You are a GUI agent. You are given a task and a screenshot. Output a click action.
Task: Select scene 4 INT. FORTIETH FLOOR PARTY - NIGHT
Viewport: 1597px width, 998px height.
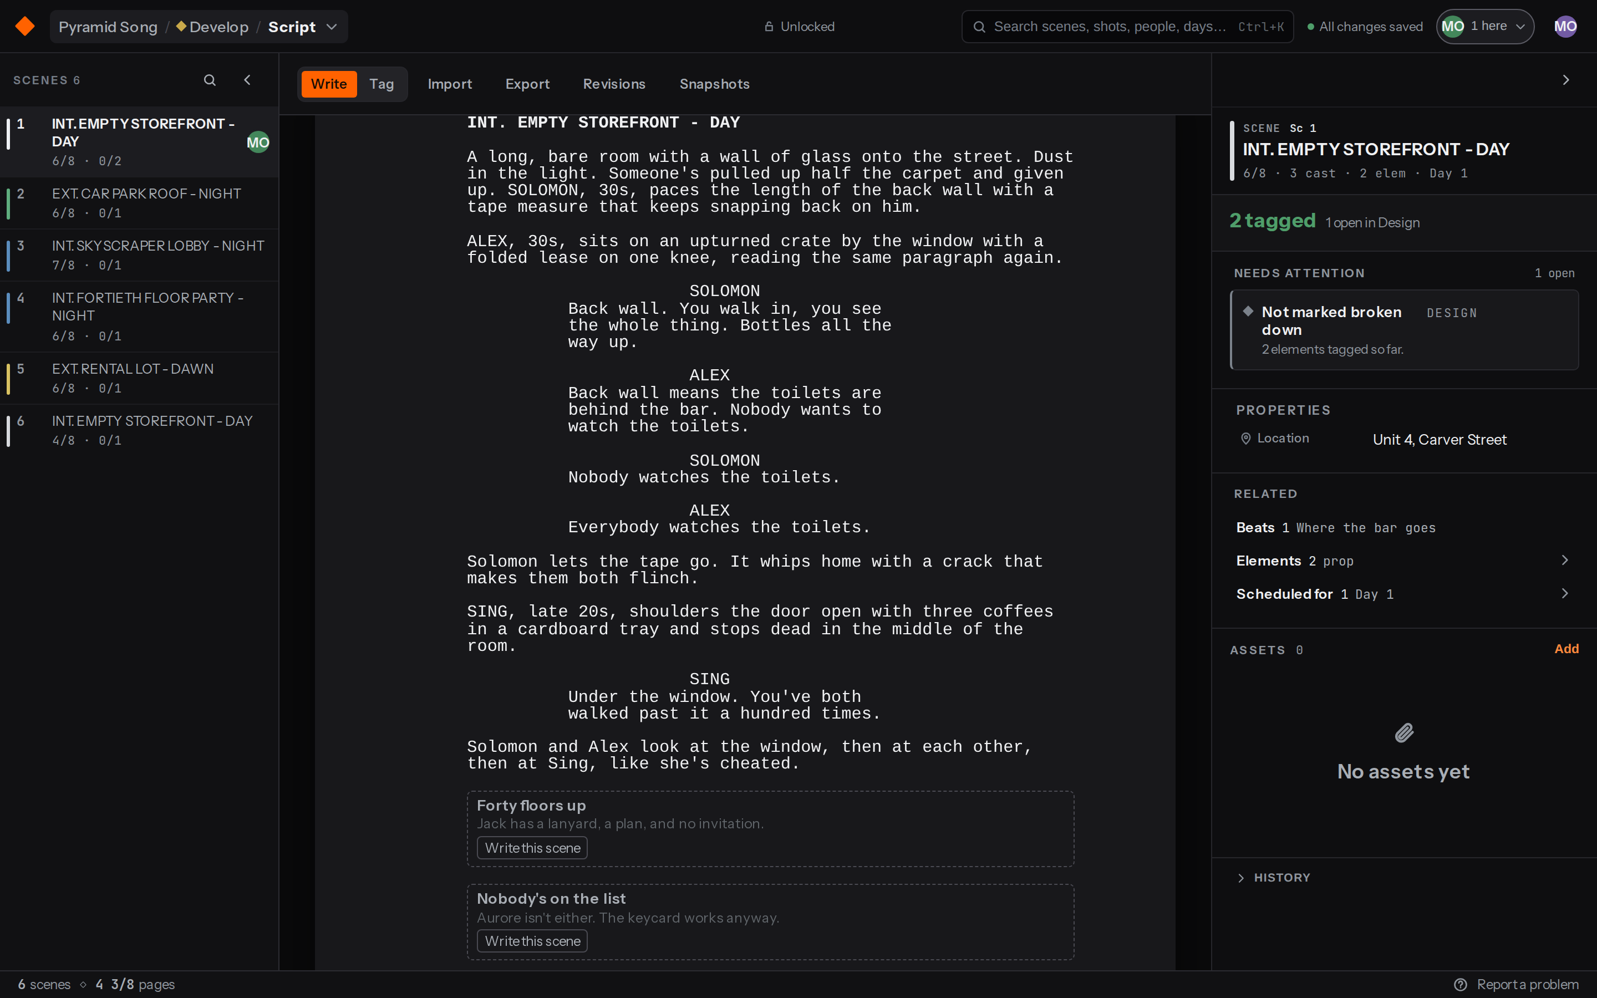coord(139,316)
